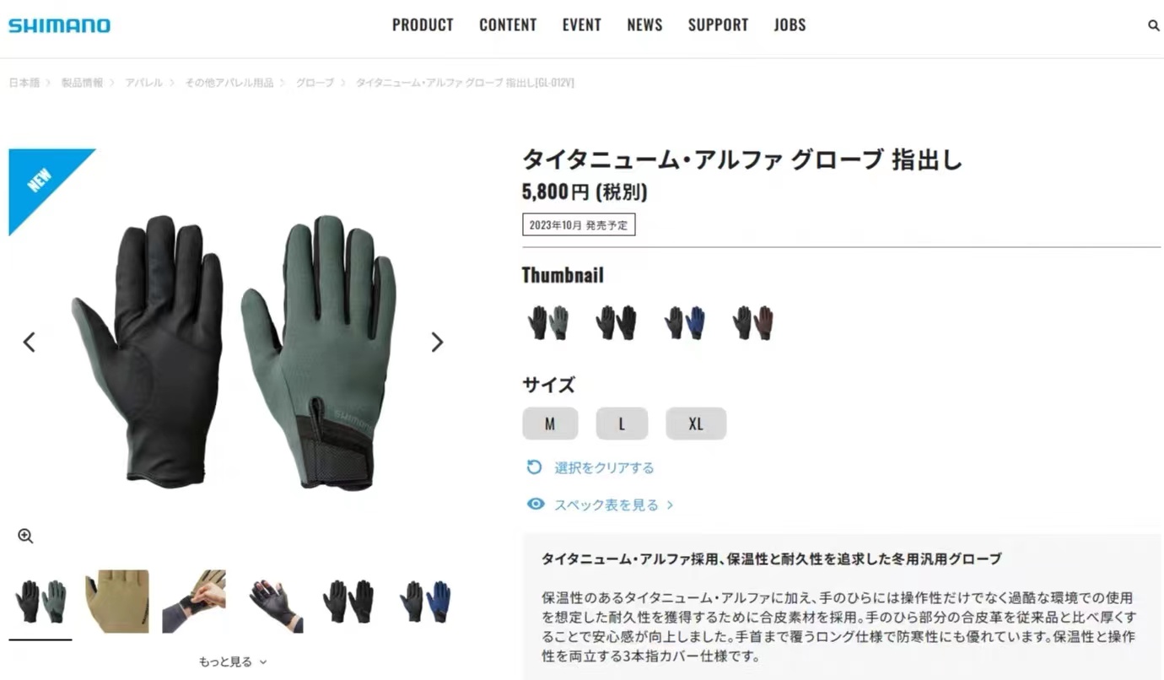Show the previous product image arrow
The height and width of the screenshot is (680, 1164).
tap(30, 342)
